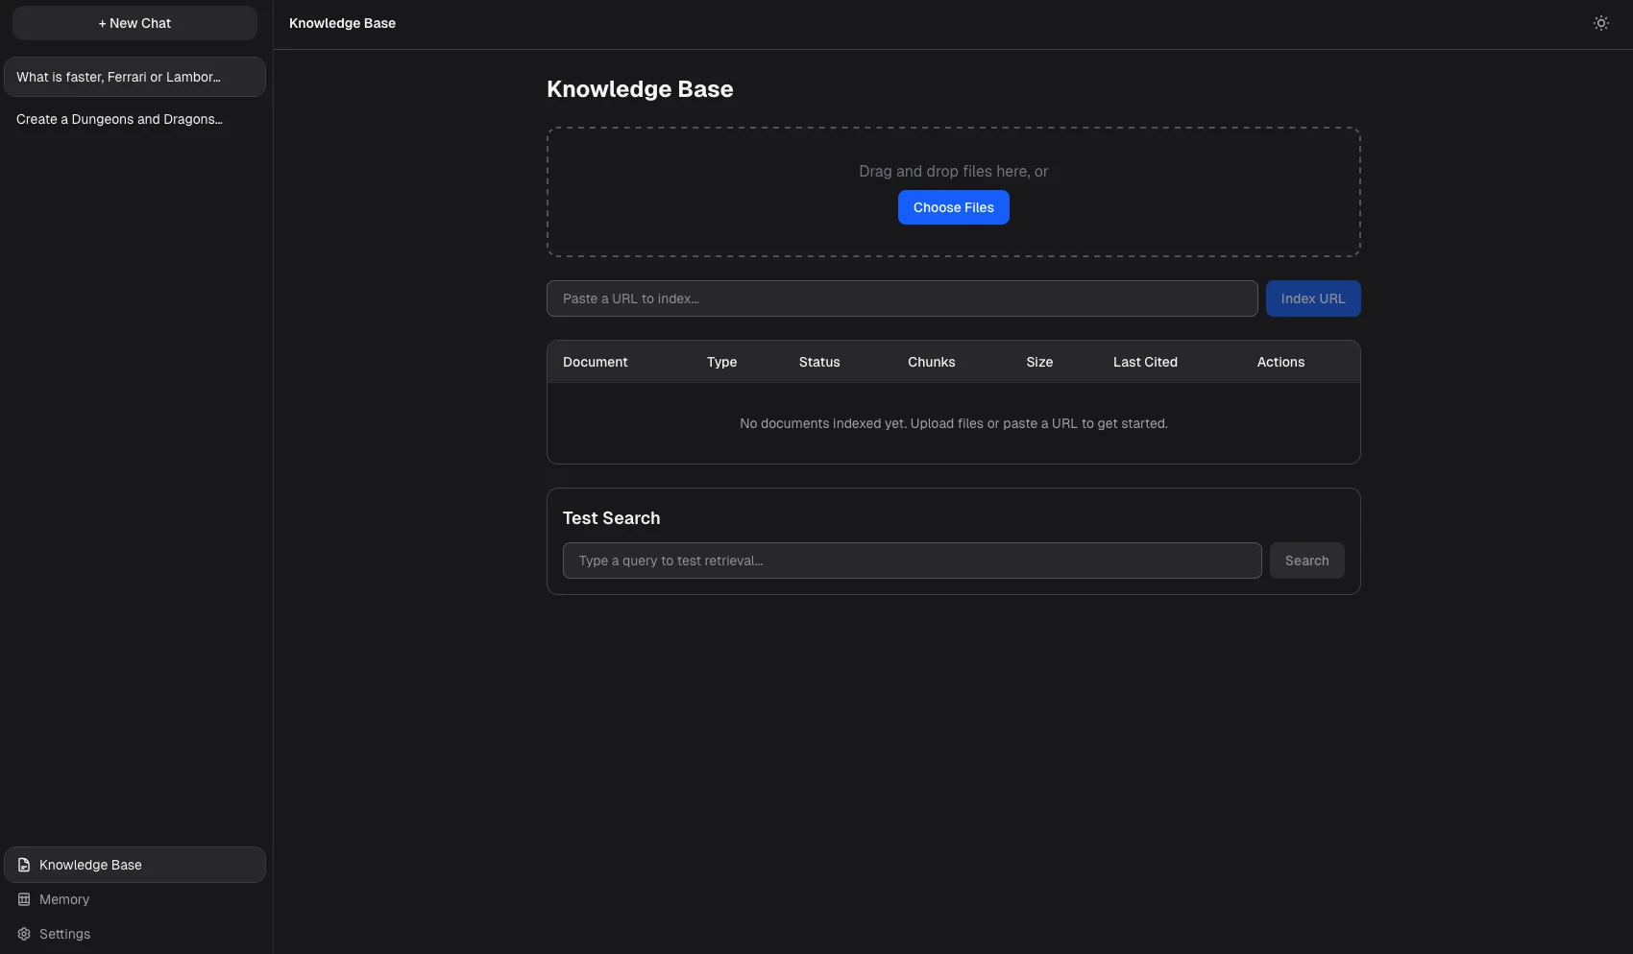
Task: Open Memory via its table icon
Action: click(x=23, y=899)
